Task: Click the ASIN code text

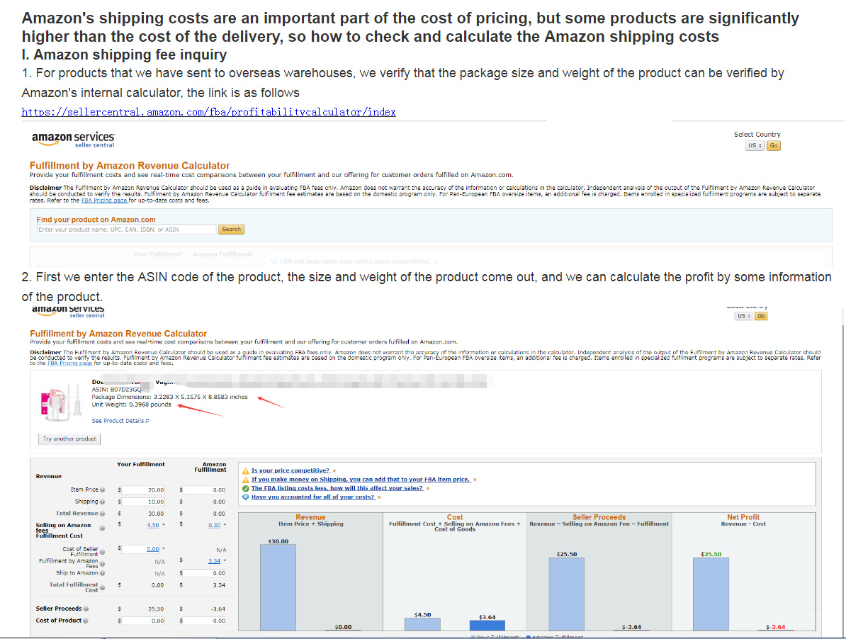Action: 118,390
